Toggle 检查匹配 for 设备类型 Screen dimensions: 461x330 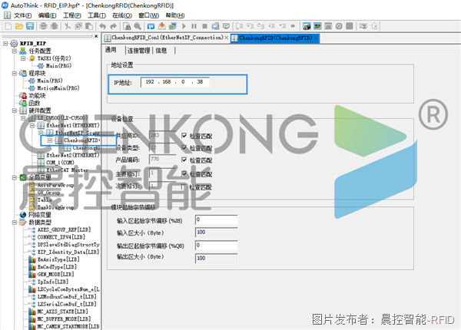pos(184,147)
